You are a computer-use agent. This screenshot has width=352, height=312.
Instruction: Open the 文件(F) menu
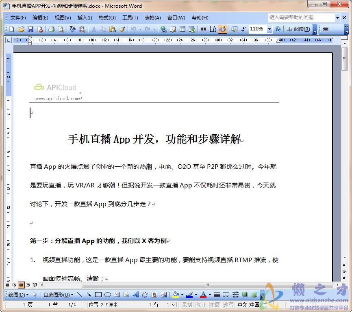click(18, 18)
